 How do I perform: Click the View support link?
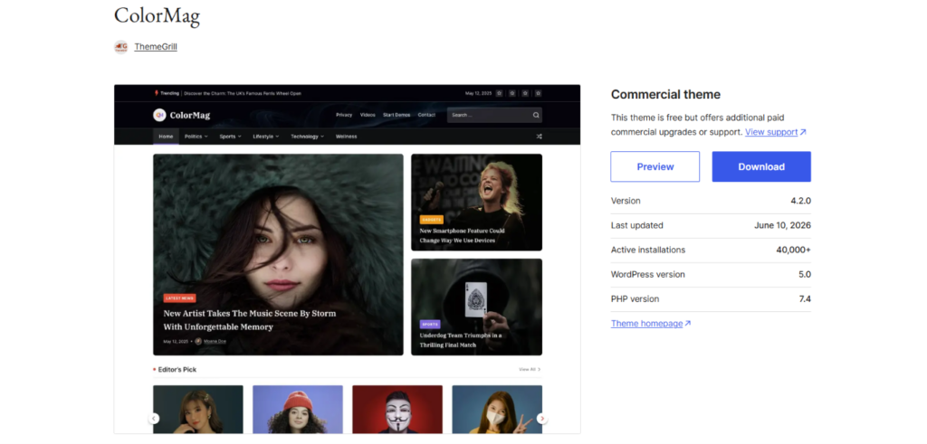click(775, 132)
